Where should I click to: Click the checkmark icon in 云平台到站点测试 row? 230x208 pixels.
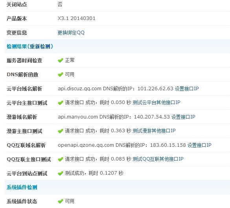click(61, 173)
